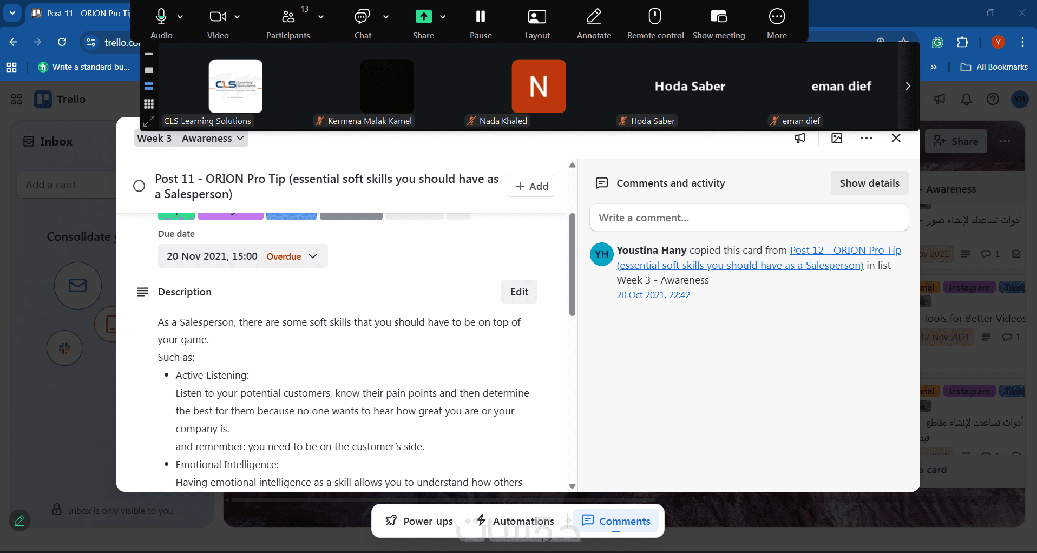Click the Remote control mouse icon
1037x553 pixels.
coord(655,17)
